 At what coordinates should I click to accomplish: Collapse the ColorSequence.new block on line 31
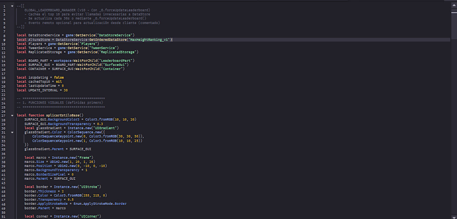point(12,132)
